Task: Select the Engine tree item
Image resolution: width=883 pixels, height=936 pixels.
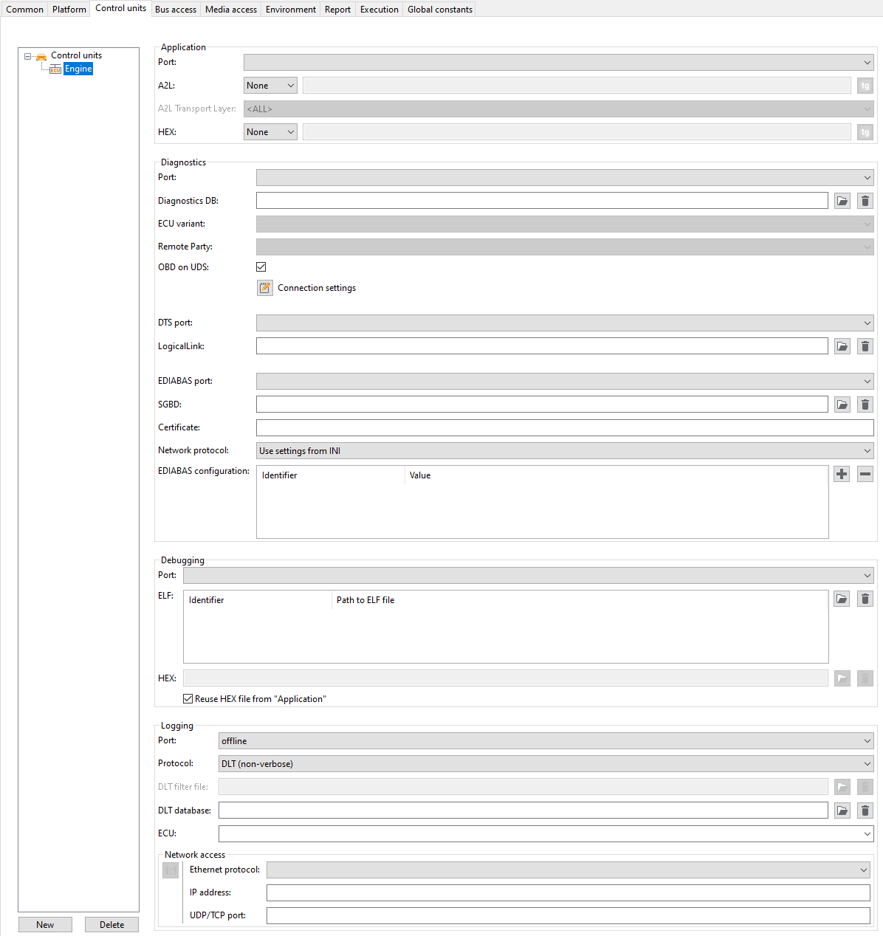Action: (x=78, y=69)
